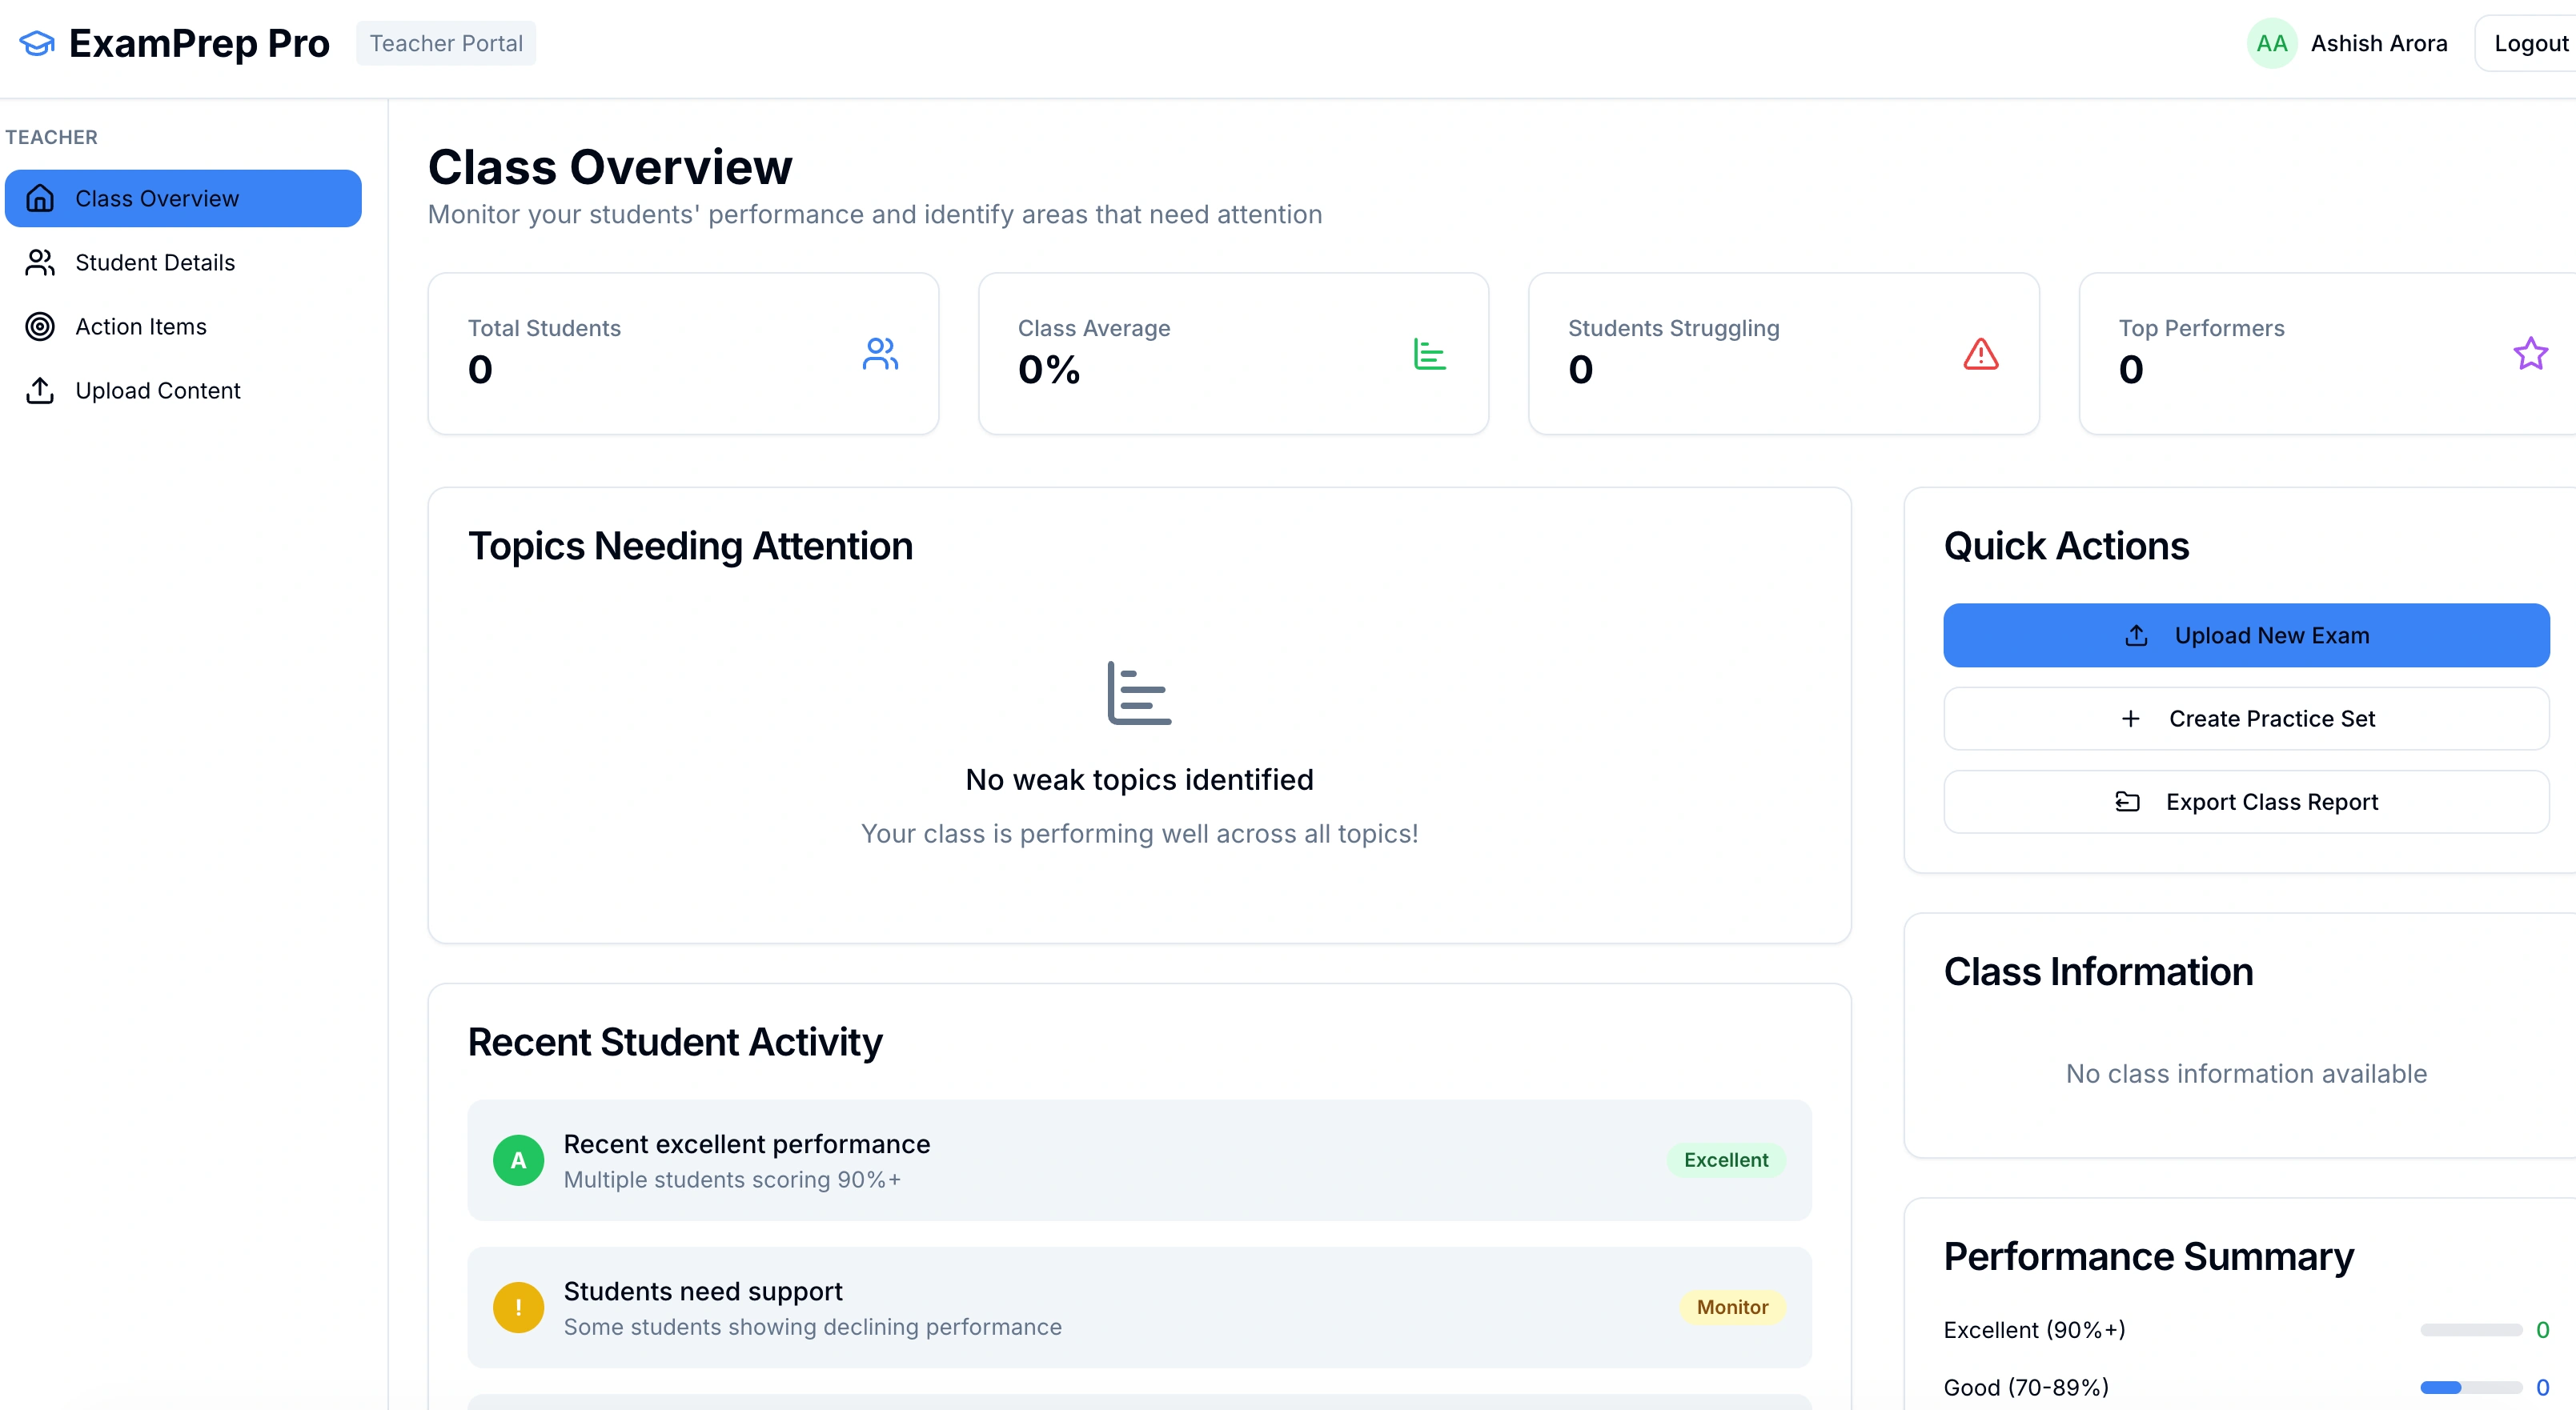Click Export Class Report
2576x1410 pixels.
coord(2246,801)
